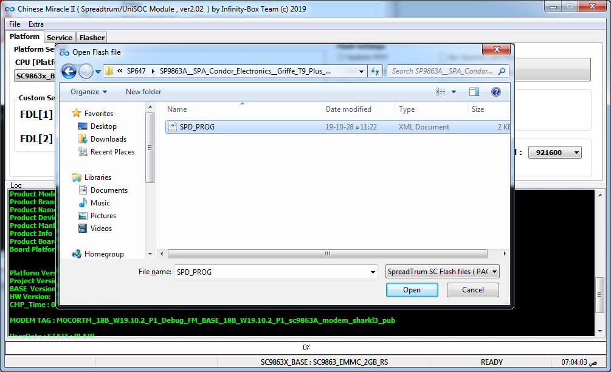
Task: Open the Documents library
Action: [109, 190]
